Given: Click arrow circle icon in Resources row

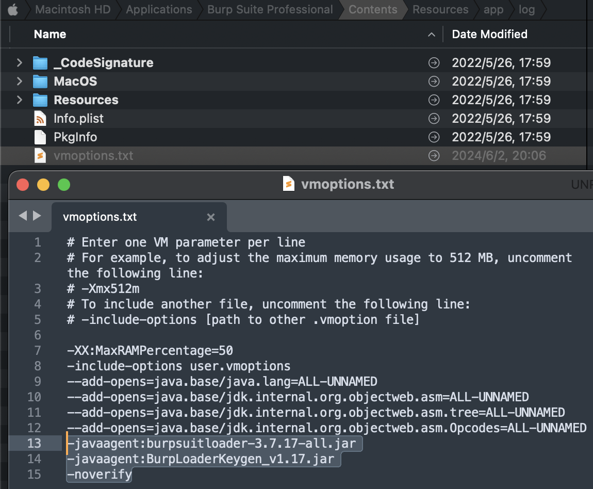Looking at the screenshot, I should pyautogui.click(x=434, y=100).
